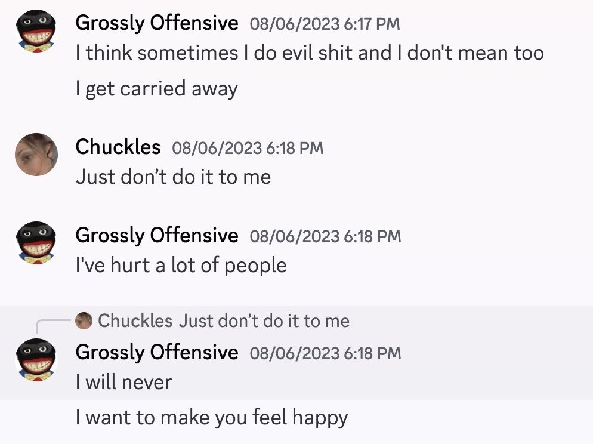Click the Chuckles username at 6:18 PM
The height and width of the screenshot is (444, 593).
118,147
